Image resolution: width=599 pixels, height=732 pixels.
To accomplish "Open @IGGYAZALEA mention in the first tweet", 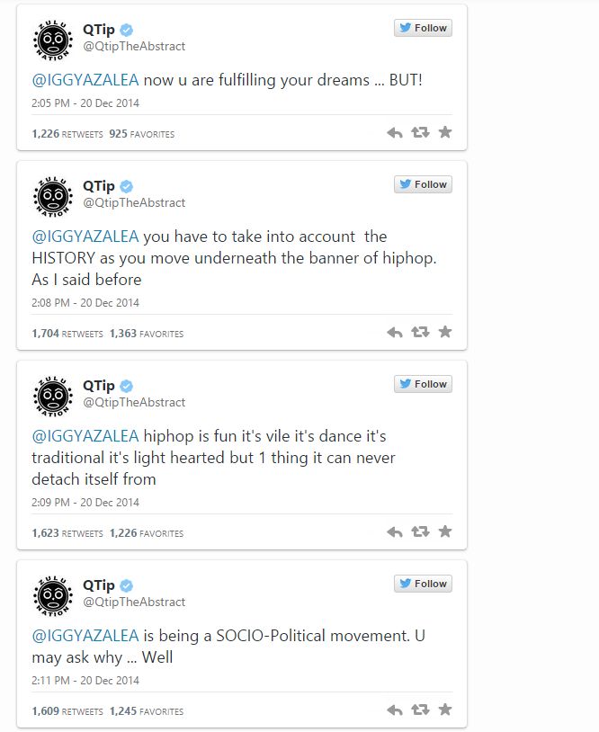I will pos(85,80).
